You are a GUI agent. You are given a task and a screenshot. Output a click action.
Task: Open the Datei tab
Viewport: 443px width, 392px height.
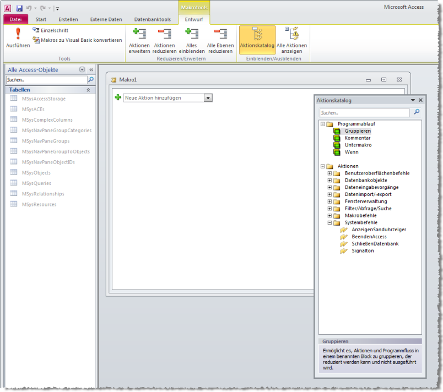(x=15, y=19)
